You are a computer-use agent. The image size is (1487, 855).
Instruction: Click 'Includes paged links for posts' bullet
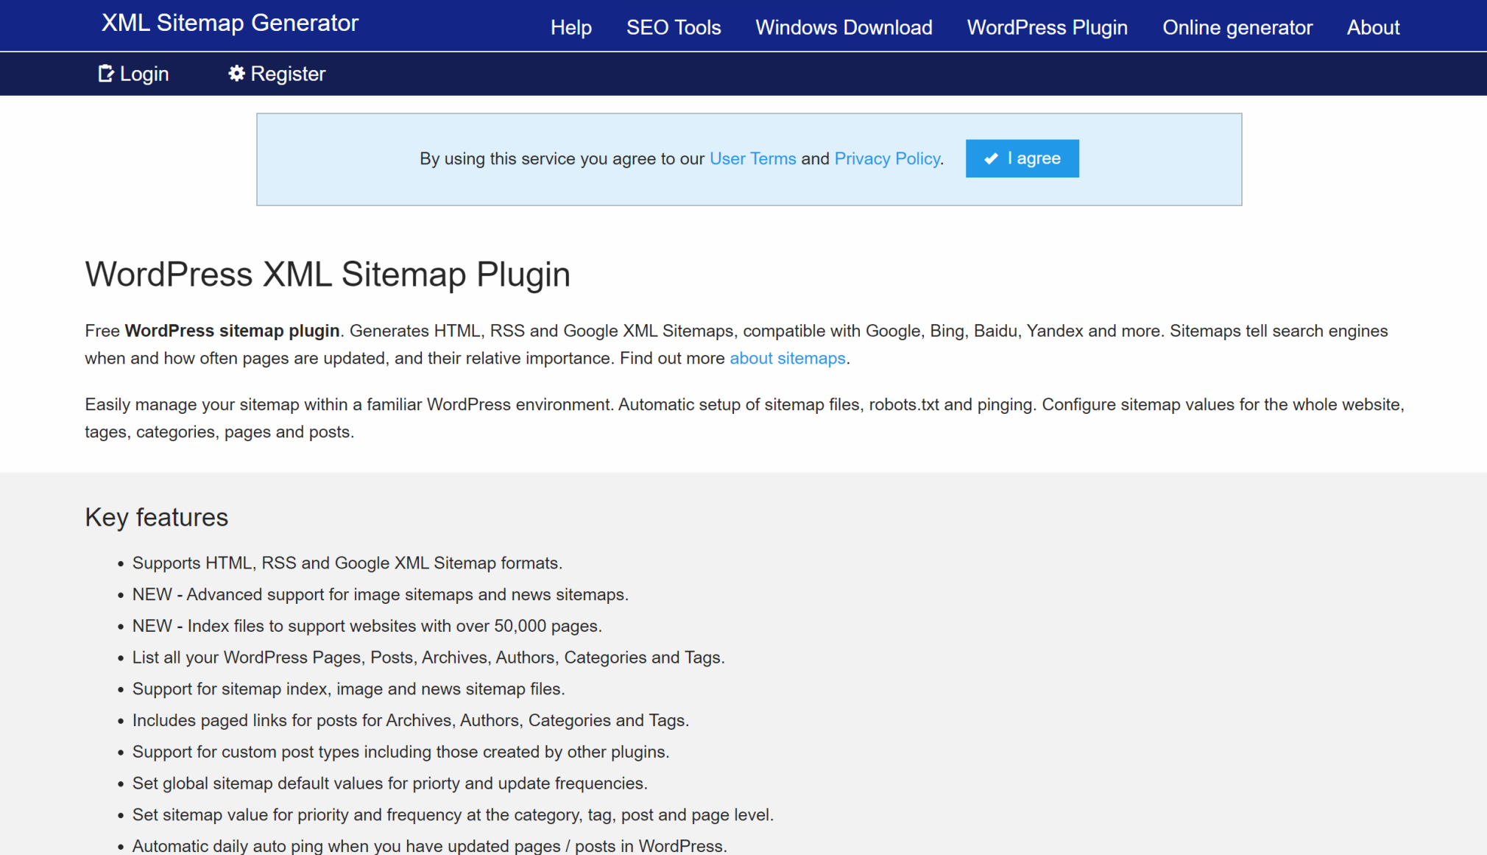pyautogui.click(x=411, y=721)
